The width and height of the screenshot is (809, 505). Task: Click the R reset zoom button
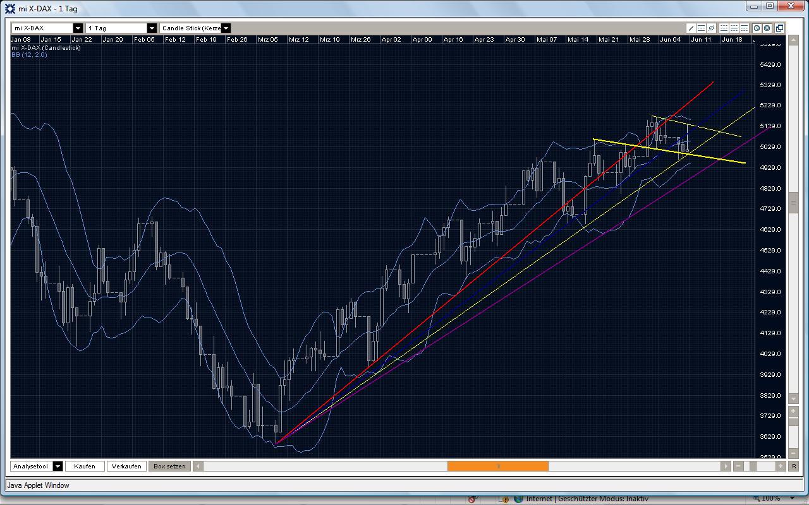[794, 466]
